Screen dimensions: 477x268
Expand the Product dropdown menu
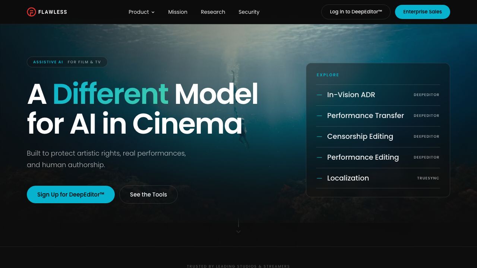[142, 12]
